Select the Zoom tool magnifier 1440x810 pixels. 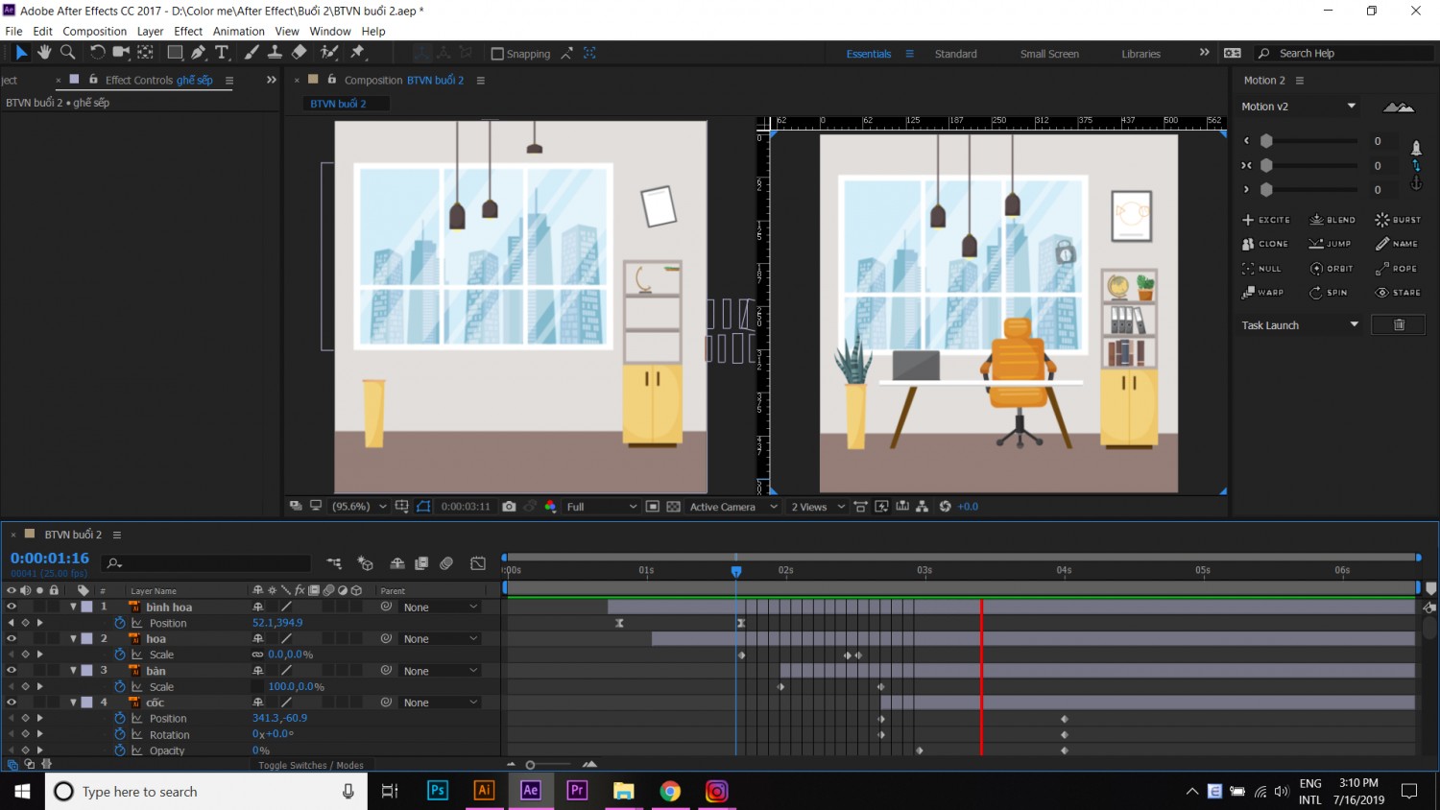point(67,53)
